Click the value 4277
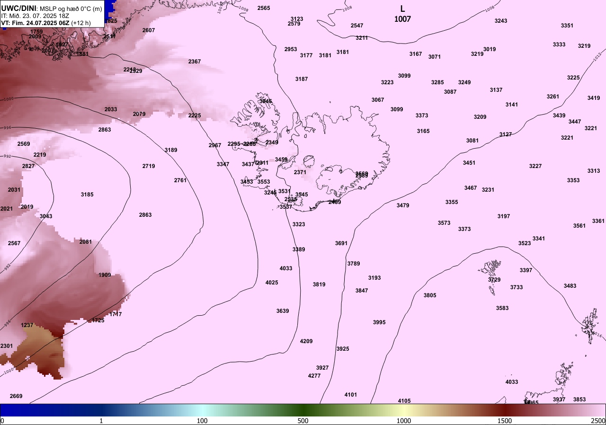Image resolution: width=606 pixels, height=425 pixels. coord(314,375)
